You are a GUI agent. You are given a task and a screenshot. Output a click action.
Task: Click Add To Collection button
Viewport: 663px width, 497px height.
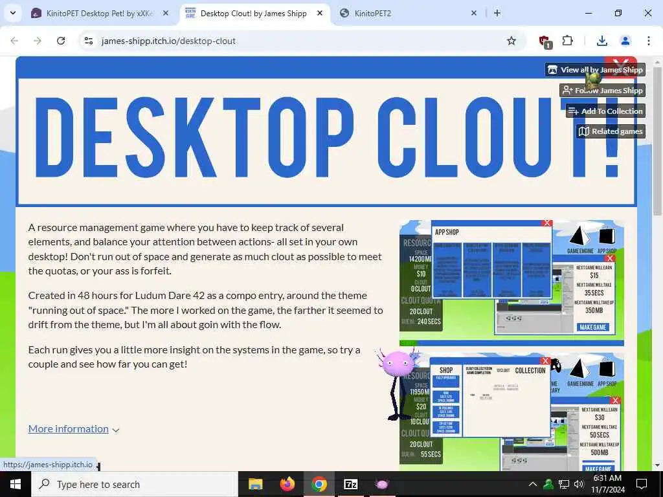(x=605, y=111)
